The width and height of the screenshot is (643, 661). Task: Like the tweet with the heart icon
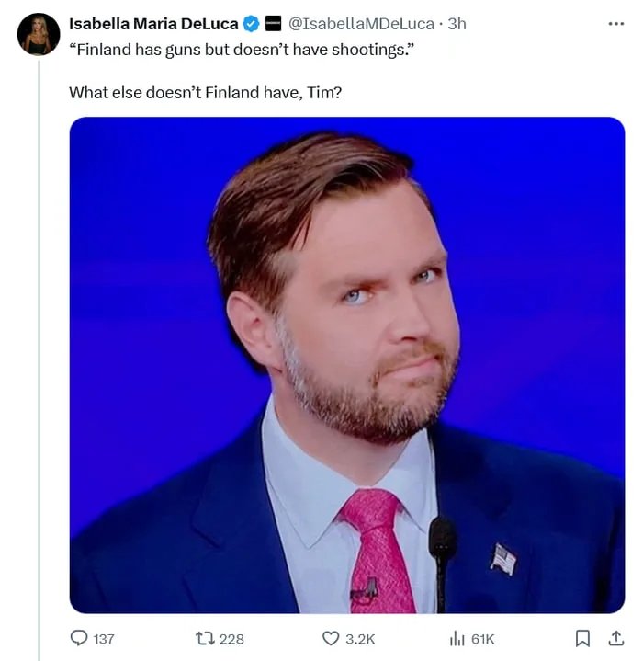pyautogui.click(x=331, y=638)
